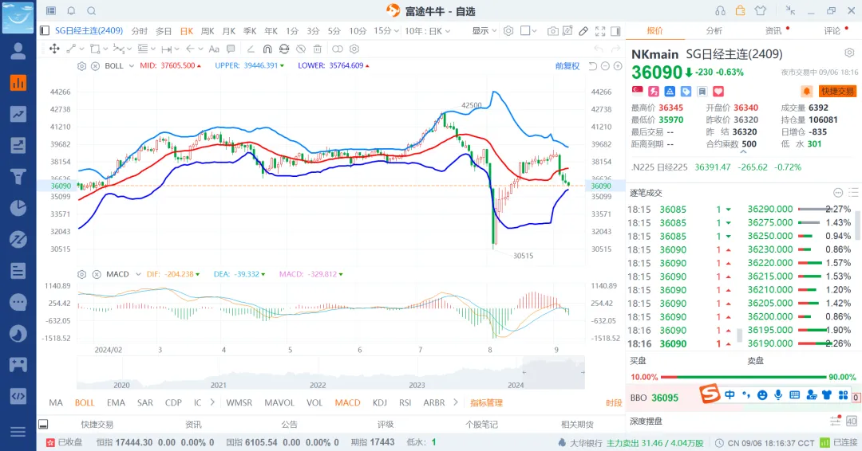Open the hamburger menu at sidebar bottom

click(x=18, y=432)
